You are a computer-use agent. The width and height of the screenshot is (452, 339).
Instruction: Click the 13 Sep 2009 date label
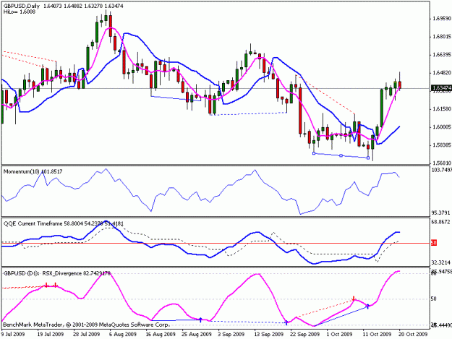coord(269,334)
